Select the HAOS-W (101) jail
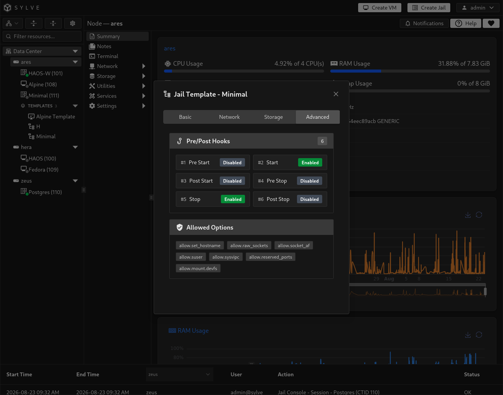The image size is (503, 395). (x=45, y=73)
